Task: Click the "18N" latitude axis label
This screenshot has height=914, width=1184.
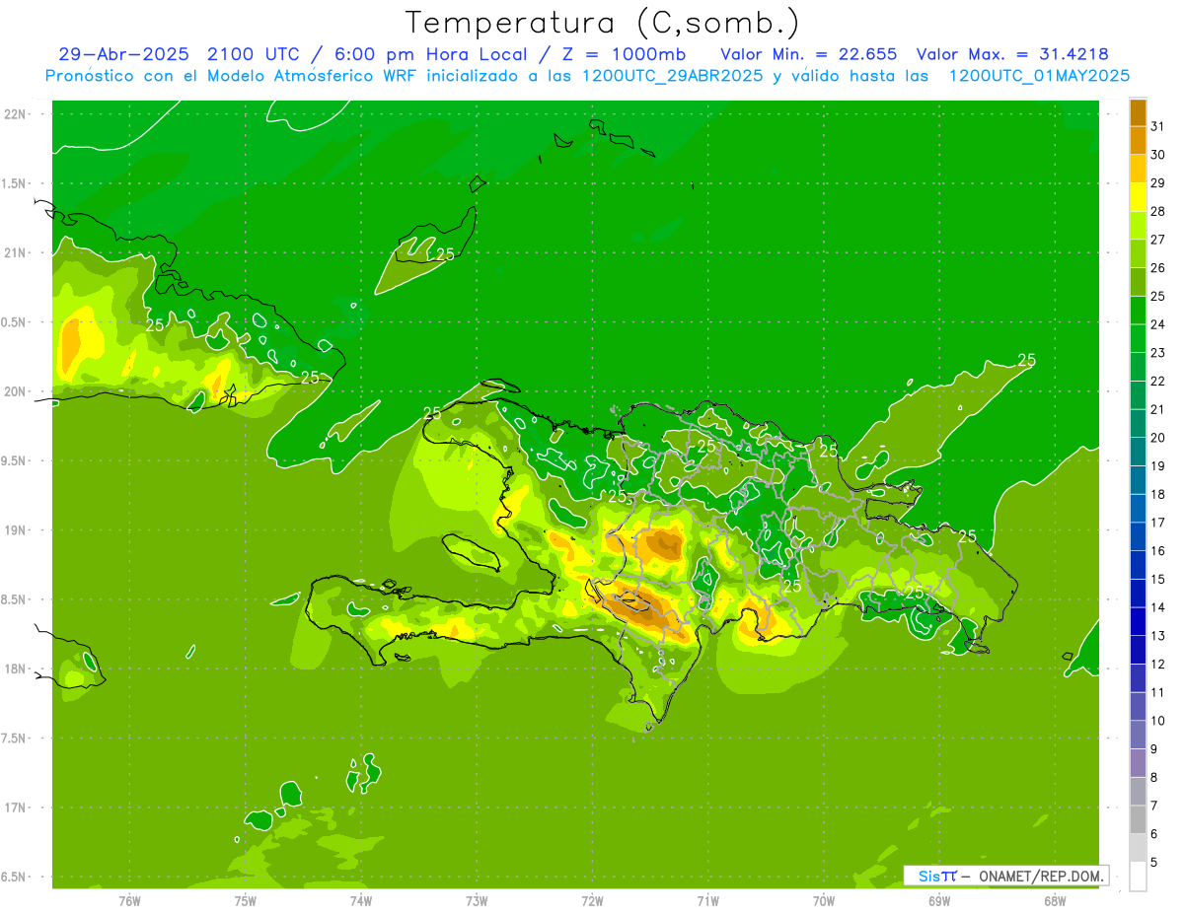Action: pos(15,669)
